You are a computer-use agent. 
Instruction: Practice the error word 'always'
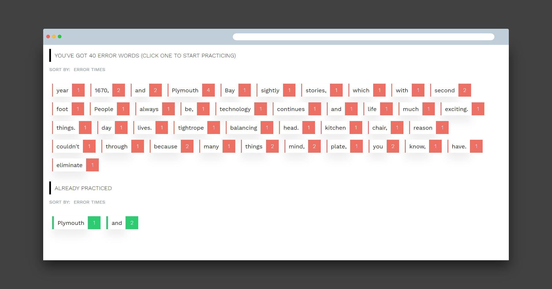point(155,109)
